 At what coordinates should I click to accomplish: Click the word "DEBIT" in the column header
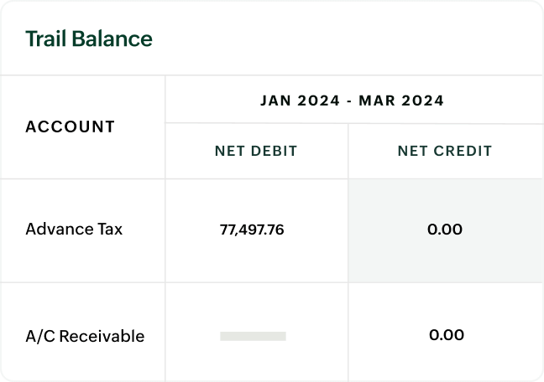(x=274, y=152)
